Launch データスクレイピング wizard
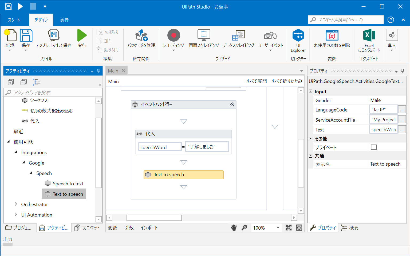 tap(239, 39)
